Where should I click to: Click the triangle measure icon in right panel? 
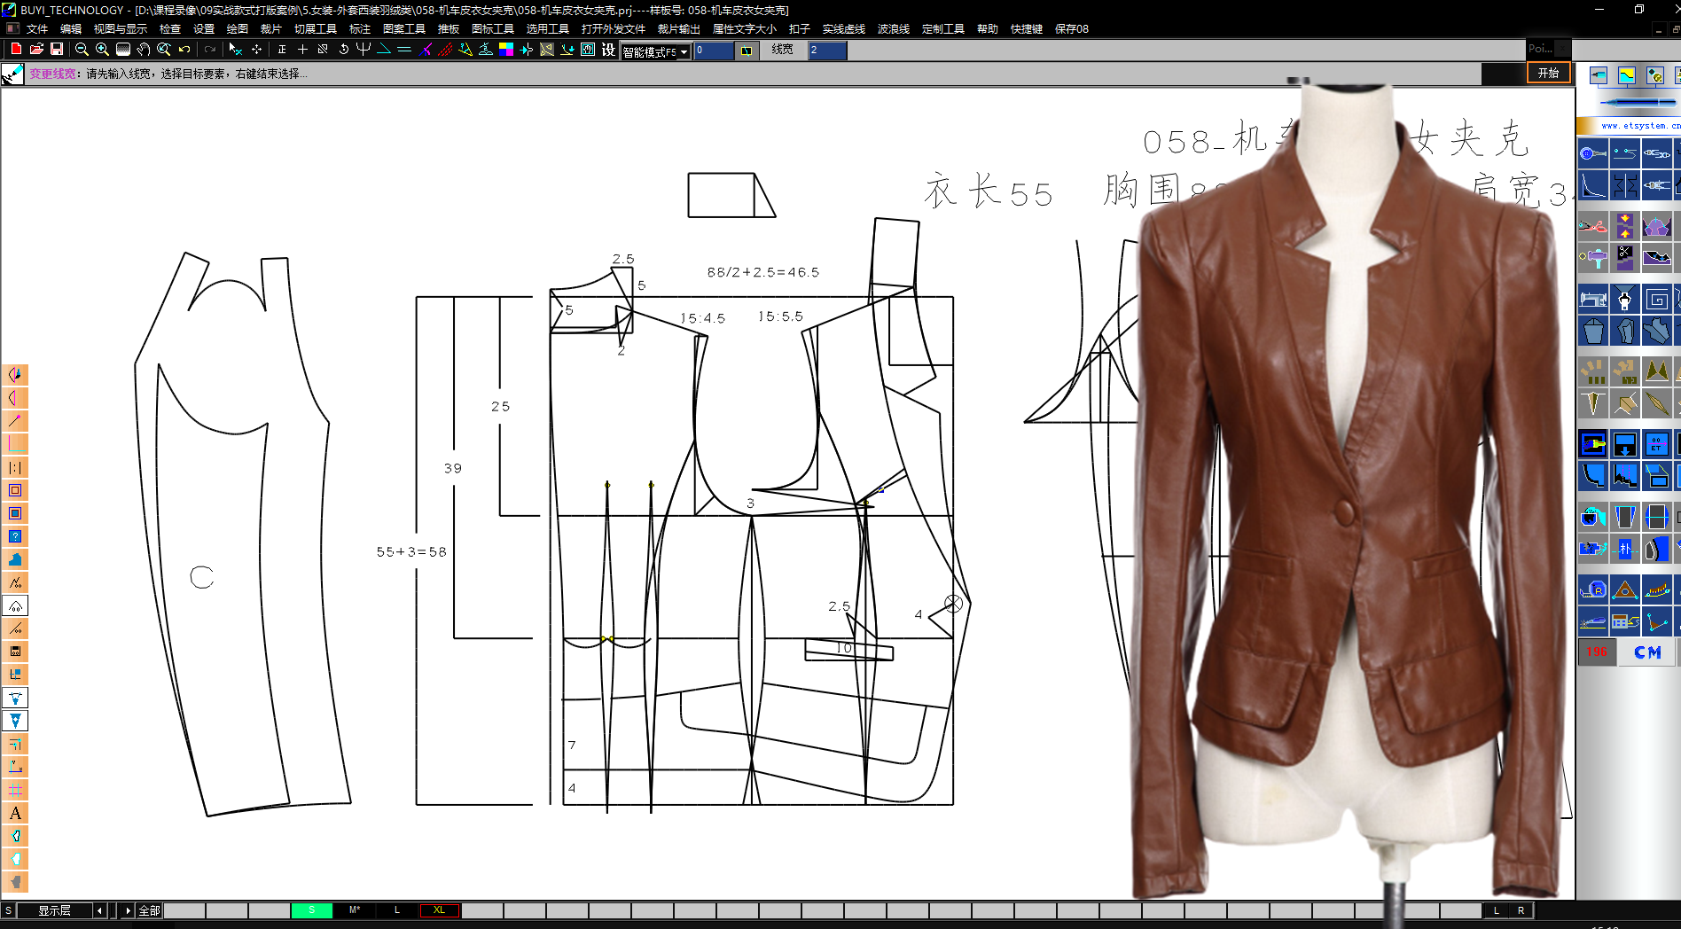(x=1624, y=589)
